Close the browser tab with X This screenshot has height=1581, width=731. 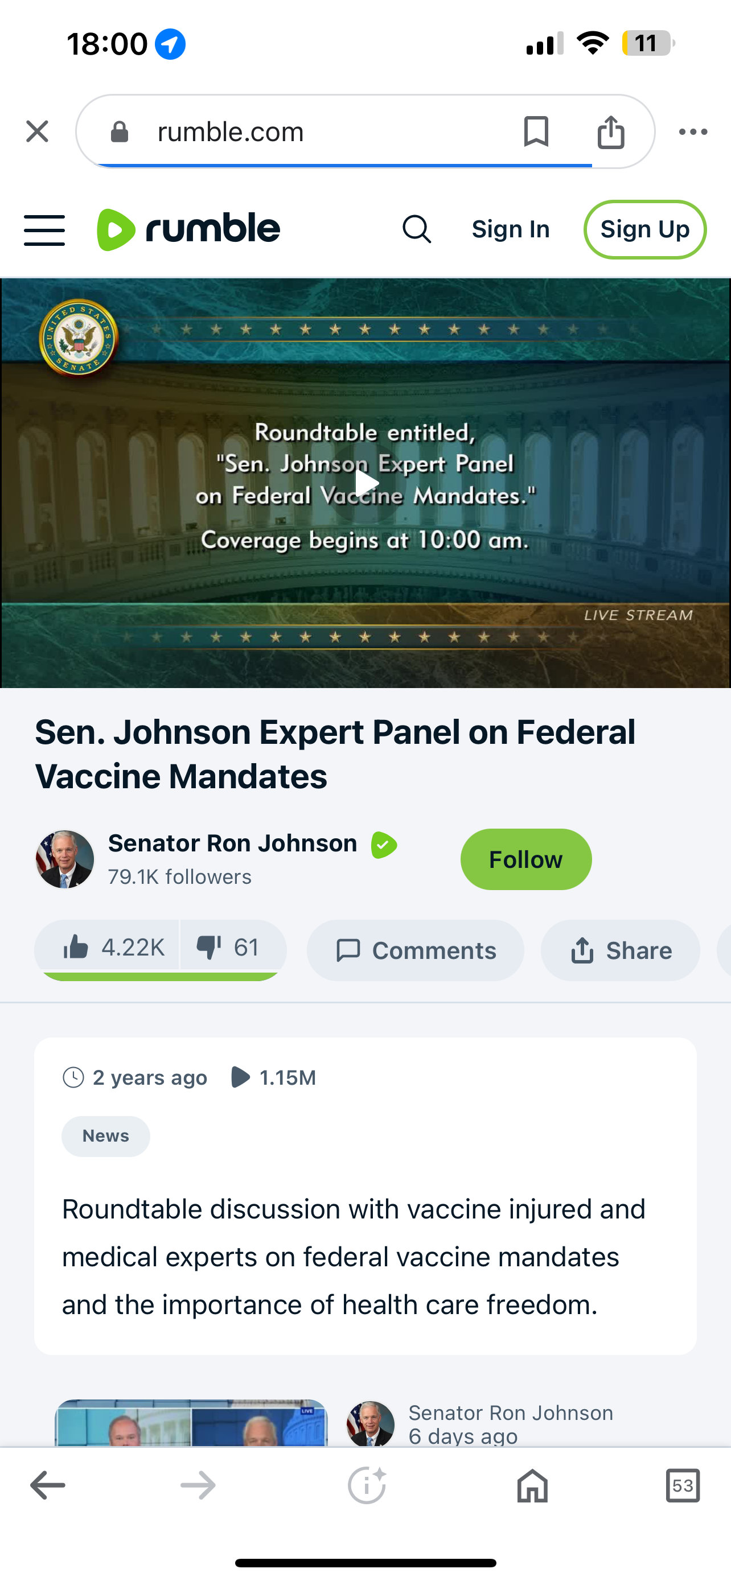coord(38,131)
